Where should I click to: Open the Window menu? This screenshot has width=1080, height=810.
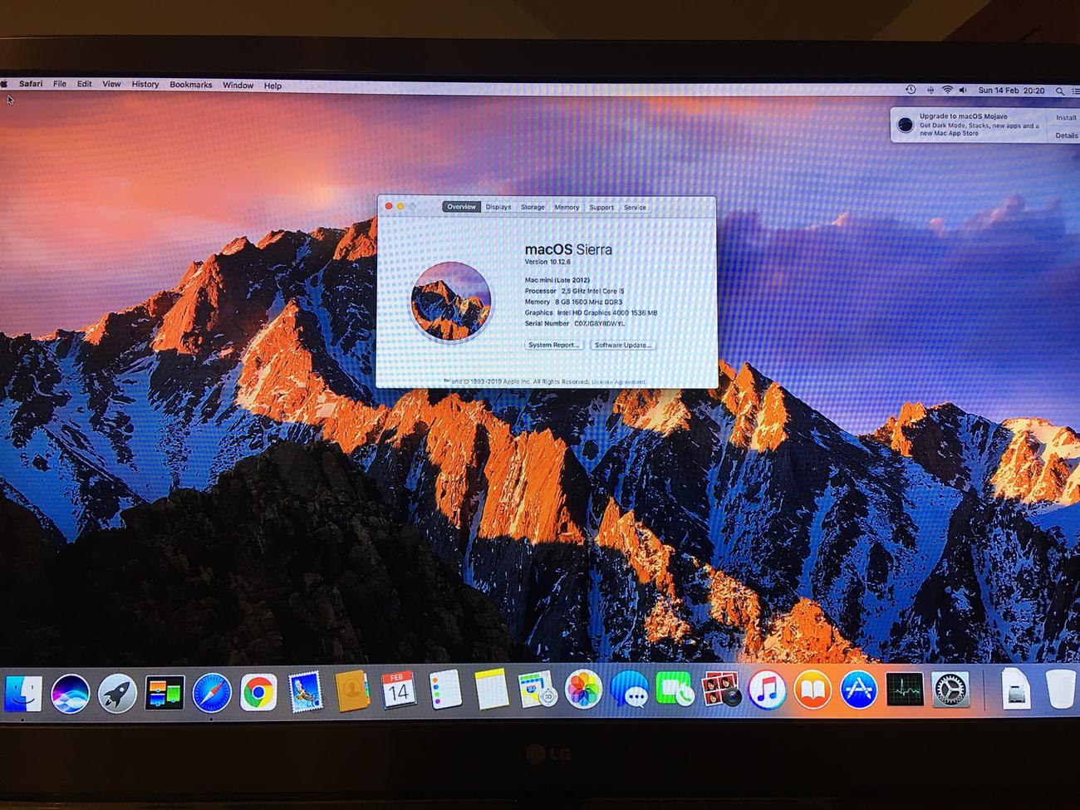point(238,86)
